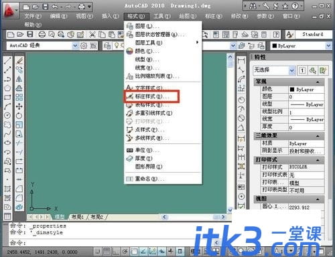Click the black ByLayer swatch in 颜色 property row
This screenshot has height=257, width=335.
(291, 90)
